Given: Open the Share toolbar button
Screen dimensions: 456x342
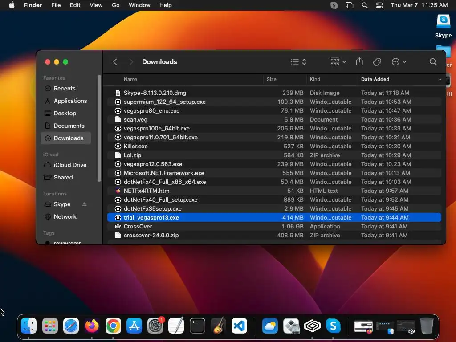Looking at the screenshot, I should pos(359,61).
